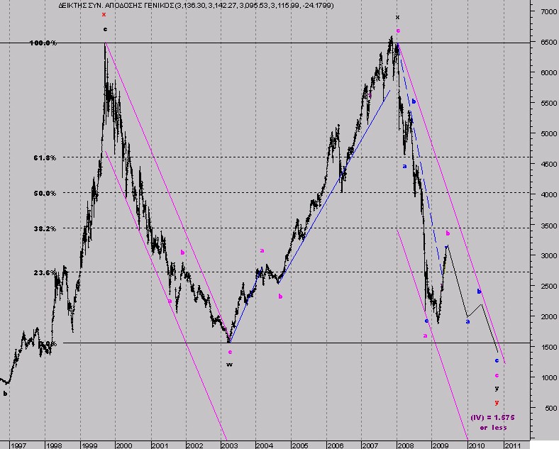Click the 2009 year label
559x449 pixels.
[441, 445]
